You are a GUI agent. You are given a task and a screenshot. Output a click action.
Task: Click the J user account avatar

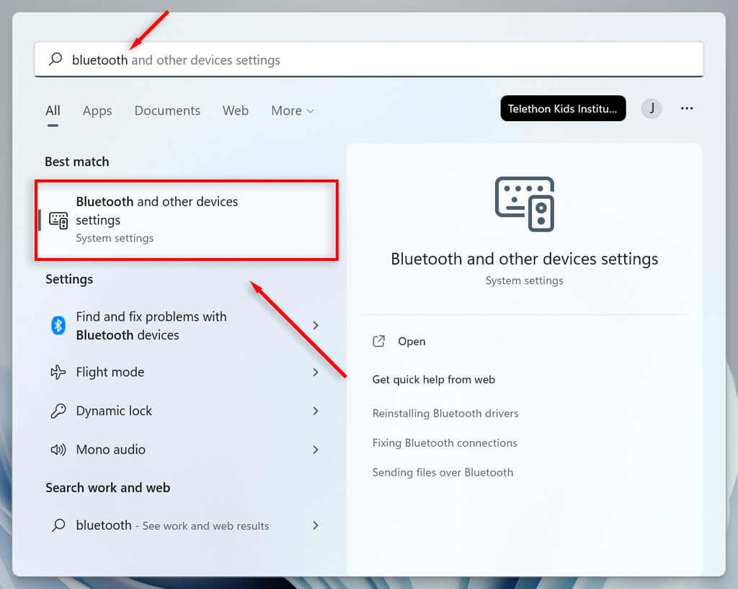(x=652, y=109)
